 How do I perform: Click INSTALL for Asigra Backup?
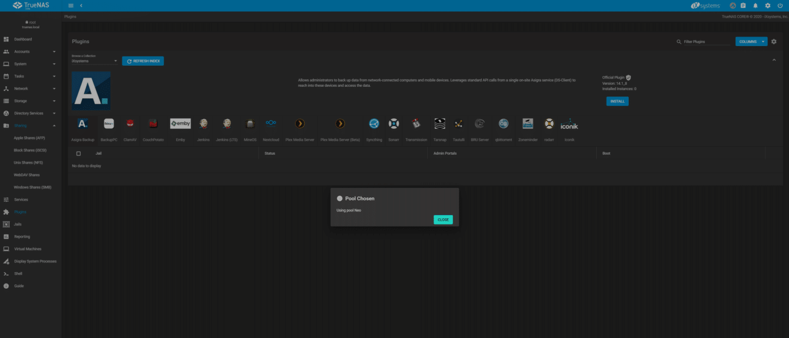point(617,101)
